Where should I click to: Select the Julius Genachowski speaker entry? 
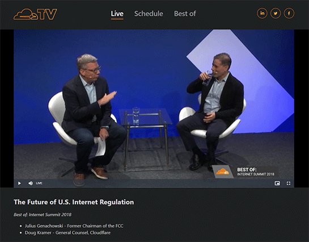74,226
